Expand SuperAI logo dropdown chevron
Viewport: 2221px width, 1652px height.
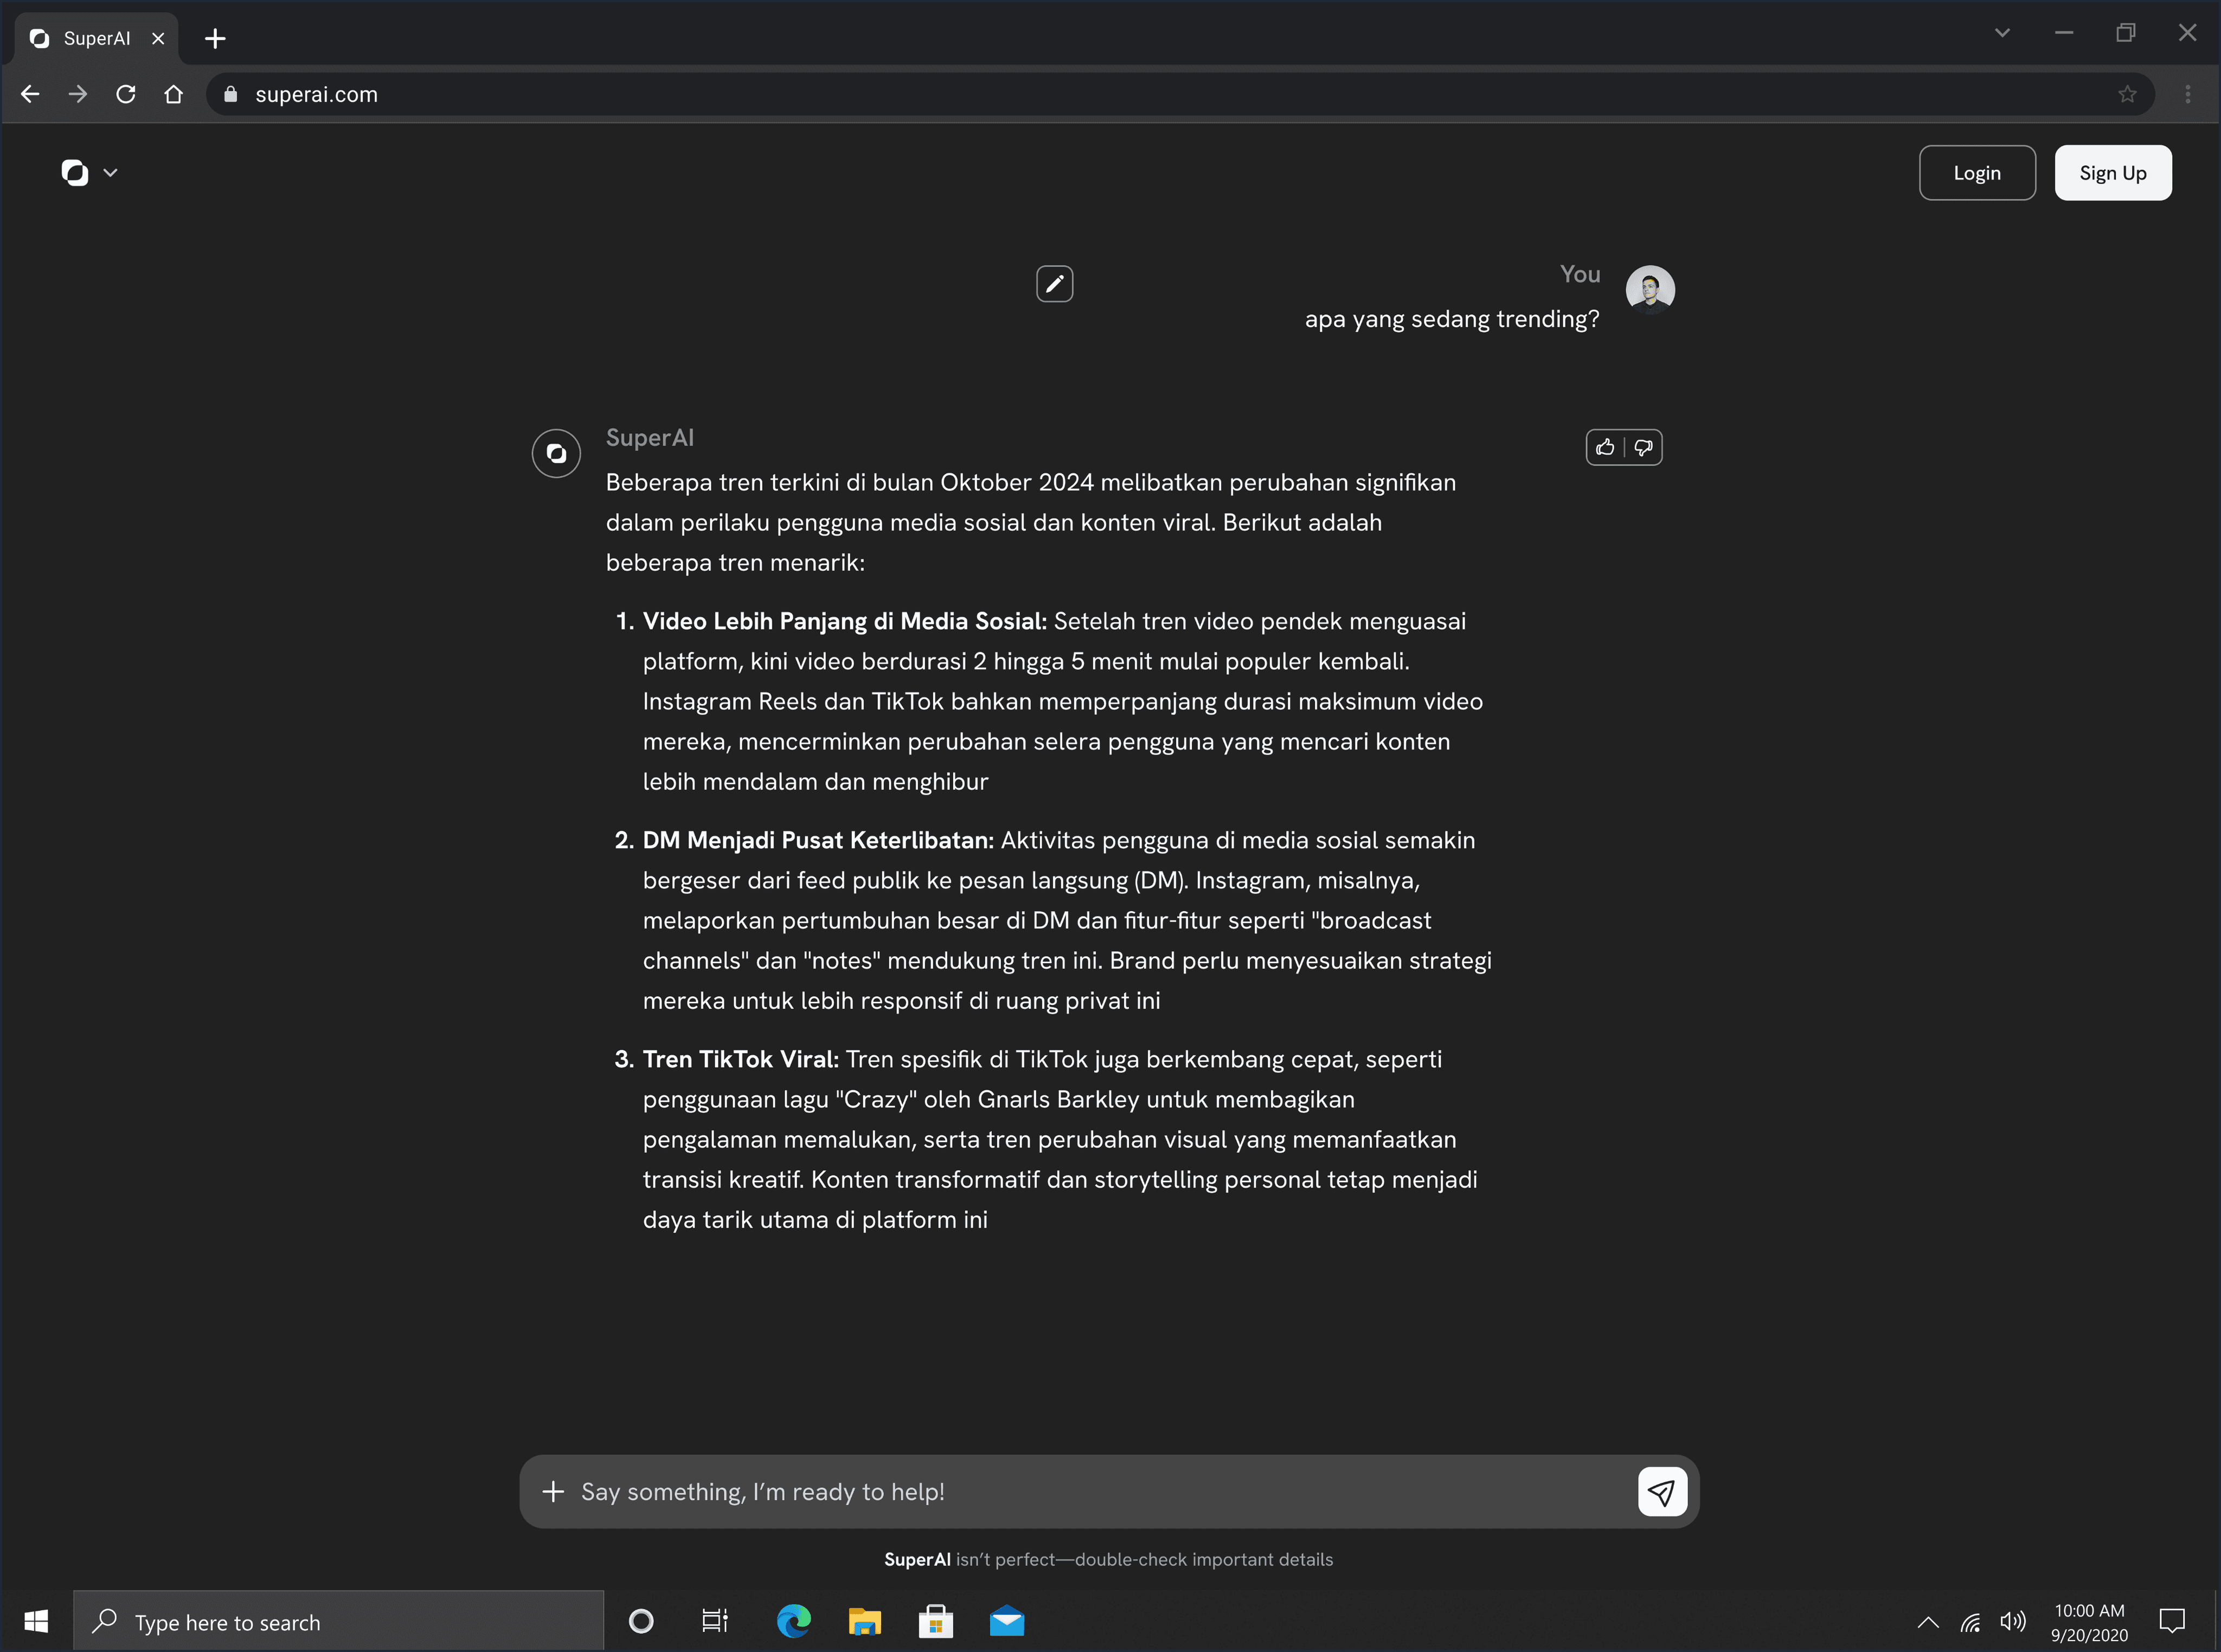click(110, 173)
